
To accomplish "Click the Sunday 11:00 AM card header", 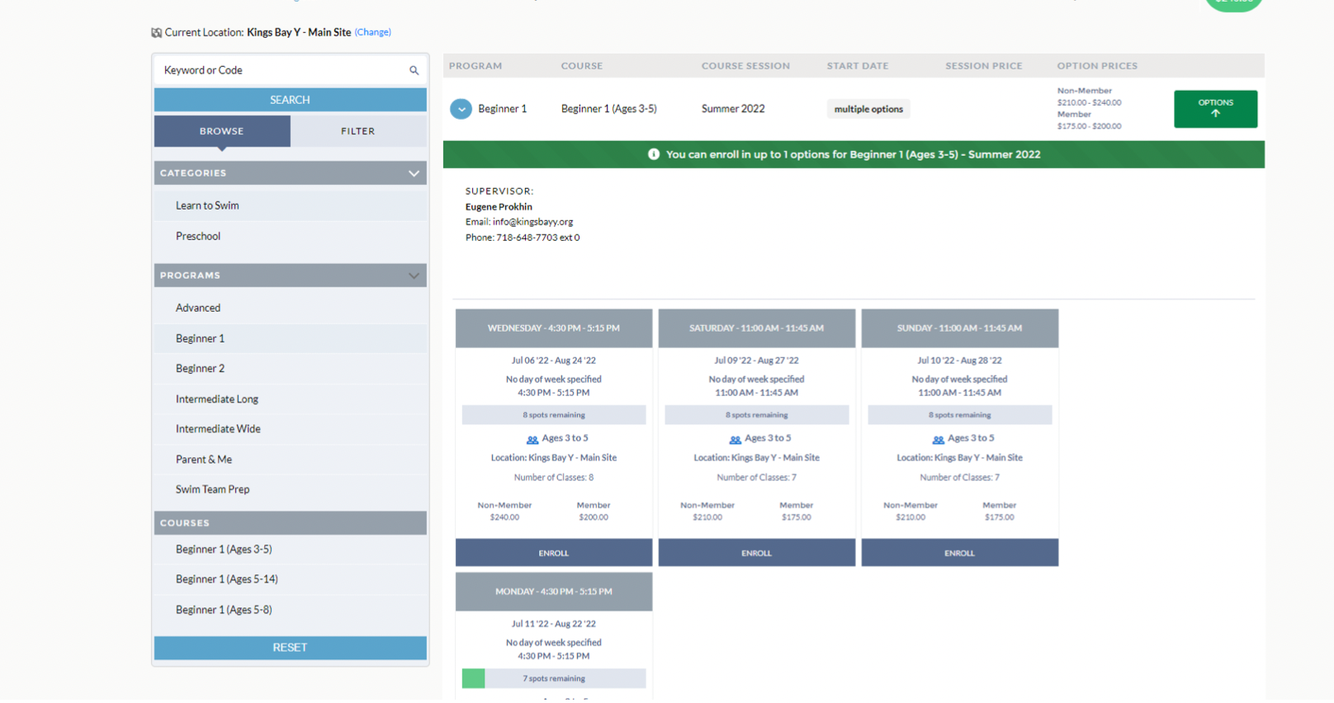I will click(960, 328).
